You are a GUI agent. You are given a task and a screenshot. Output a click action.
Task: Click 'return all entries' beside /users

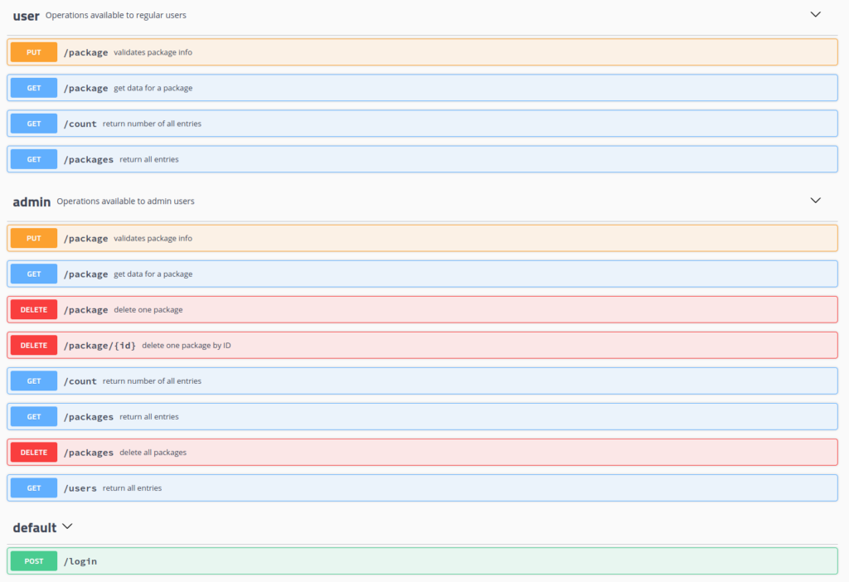[132, 488]
